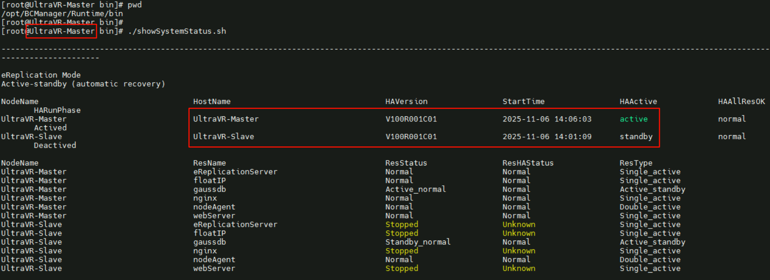Screen dimensions: 770x280
Task: Click the start time 2025-11-06 14:01:09
Action: (x=547, y=137)
